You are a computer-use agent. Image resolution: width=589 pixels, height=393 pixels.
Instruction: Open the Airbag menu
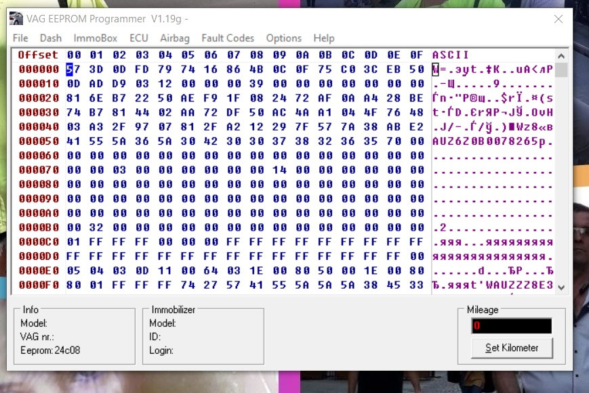tap(174, 38)
